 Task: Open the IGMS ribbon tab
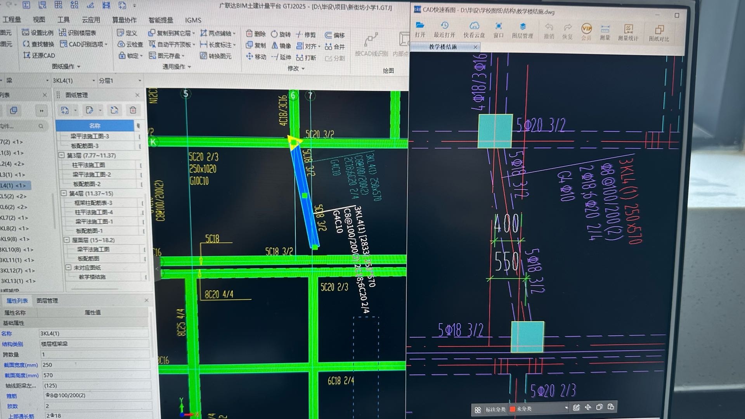[193, 20]
